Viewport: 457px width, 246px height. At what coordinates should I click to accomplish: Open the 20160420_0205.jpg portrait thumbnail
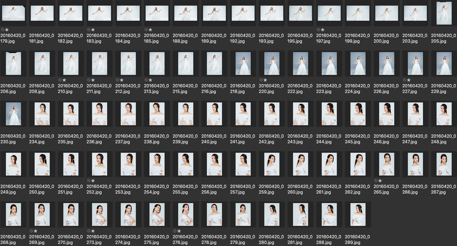(444, 13)
